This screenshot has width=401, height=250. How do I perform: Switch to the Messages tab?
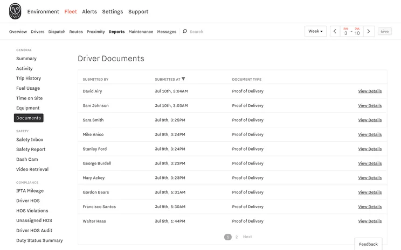tap(167, 32)
